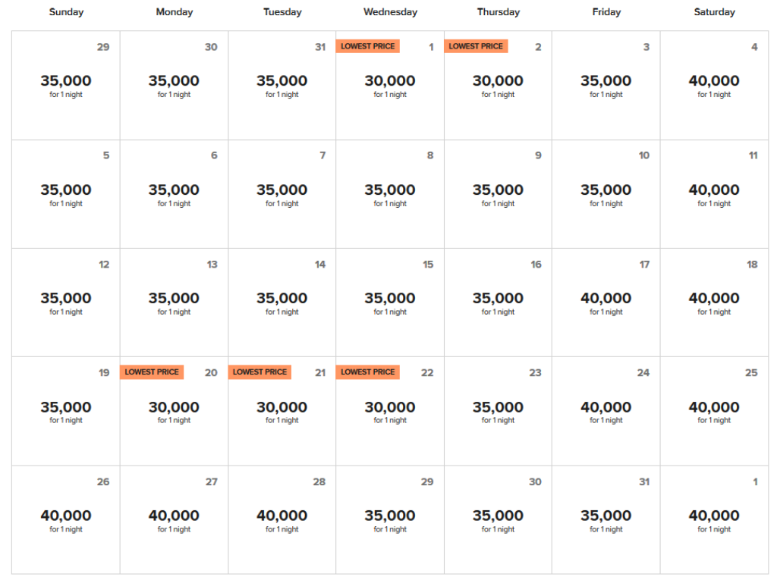Choose Wednesday the 15th date cell
The image size is (777, 580).
pos(390,303)
